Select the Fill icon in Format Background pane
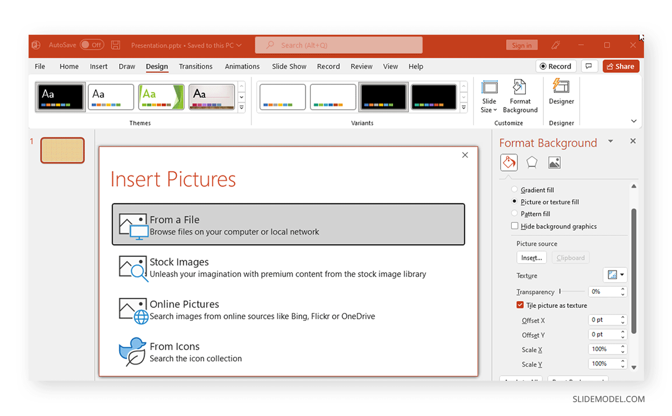This screenshot has width=672, height=416. (x=508, y=162)
